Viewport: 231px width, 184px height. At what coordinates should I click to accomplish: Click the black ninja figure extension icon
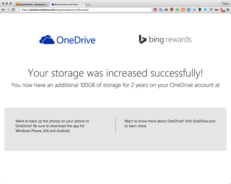click(x=200, y=10)
